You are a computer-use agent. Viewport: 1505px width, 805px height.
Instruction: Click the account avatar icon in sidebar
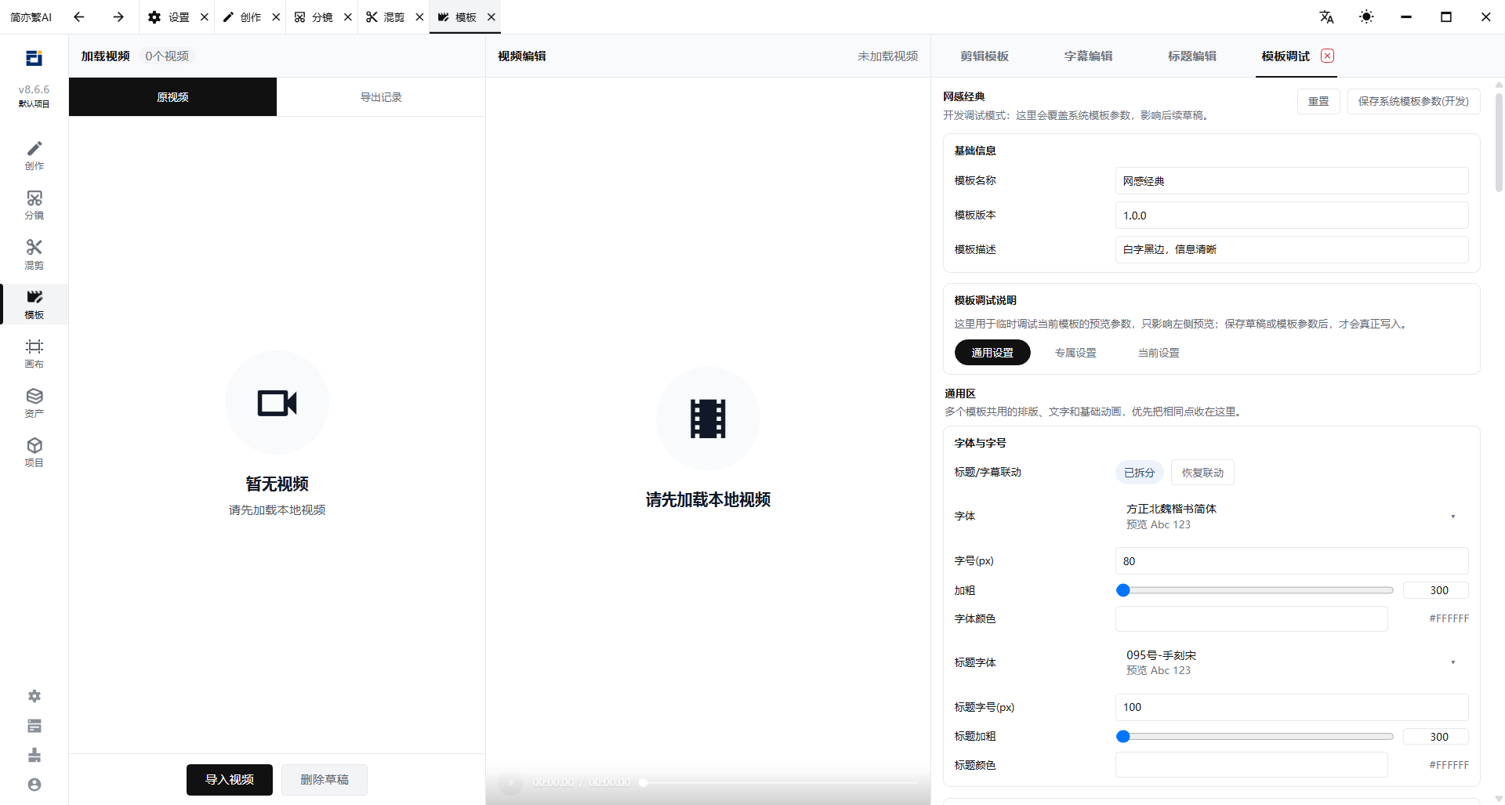pyautogui.click(x=34, y=785)
